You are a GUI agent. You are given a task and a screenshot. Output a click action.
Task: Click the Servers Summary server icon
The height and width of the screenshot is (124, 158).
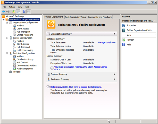click(49, 74)
